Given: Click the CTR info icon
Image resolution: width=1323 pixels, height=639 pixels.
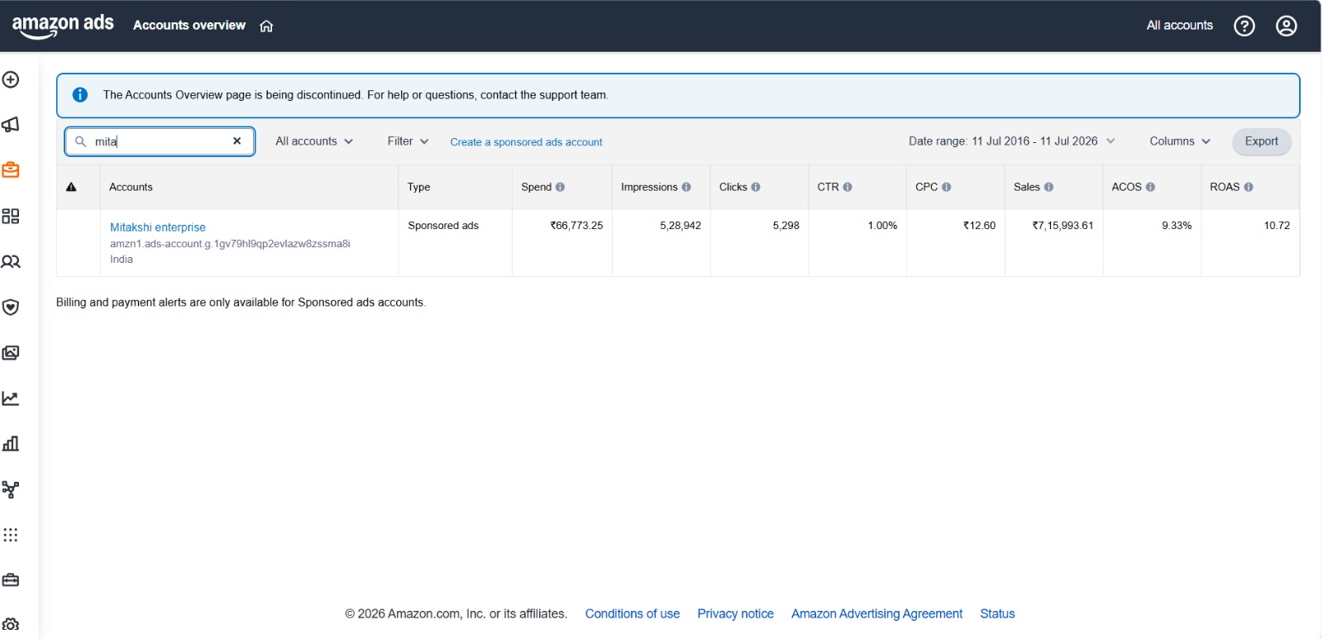Looking at the screenshot, I should pos(848,187).
